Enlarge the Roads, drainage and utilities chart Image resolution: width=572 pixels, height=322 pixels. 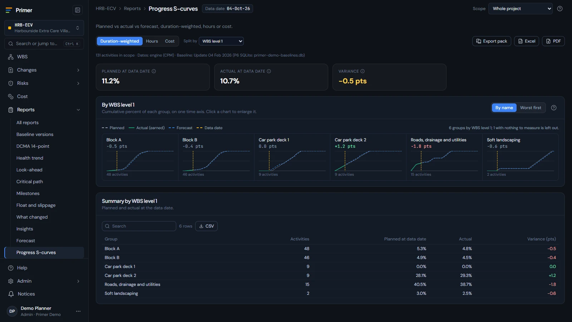(x=444, y=157)
